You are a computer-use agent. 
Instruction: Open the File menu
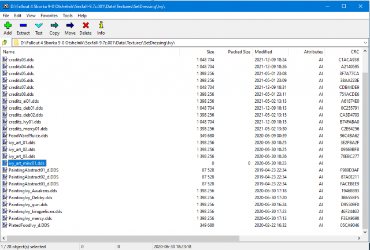coord(6,16)
